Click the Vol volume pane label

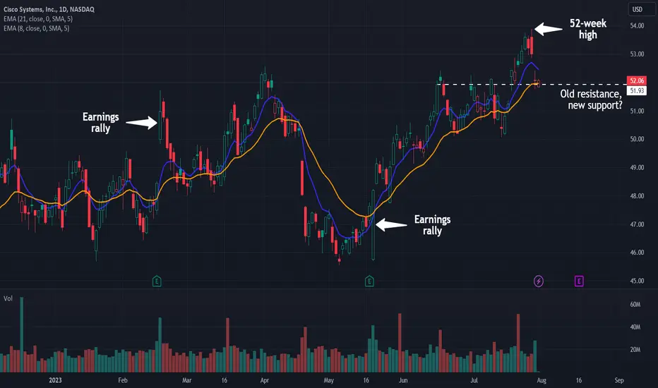(x=8, y=298)
